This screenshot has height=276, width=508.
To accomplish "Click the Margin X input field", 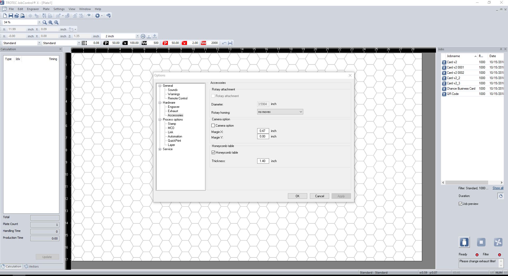I will (x=263, y=131).
